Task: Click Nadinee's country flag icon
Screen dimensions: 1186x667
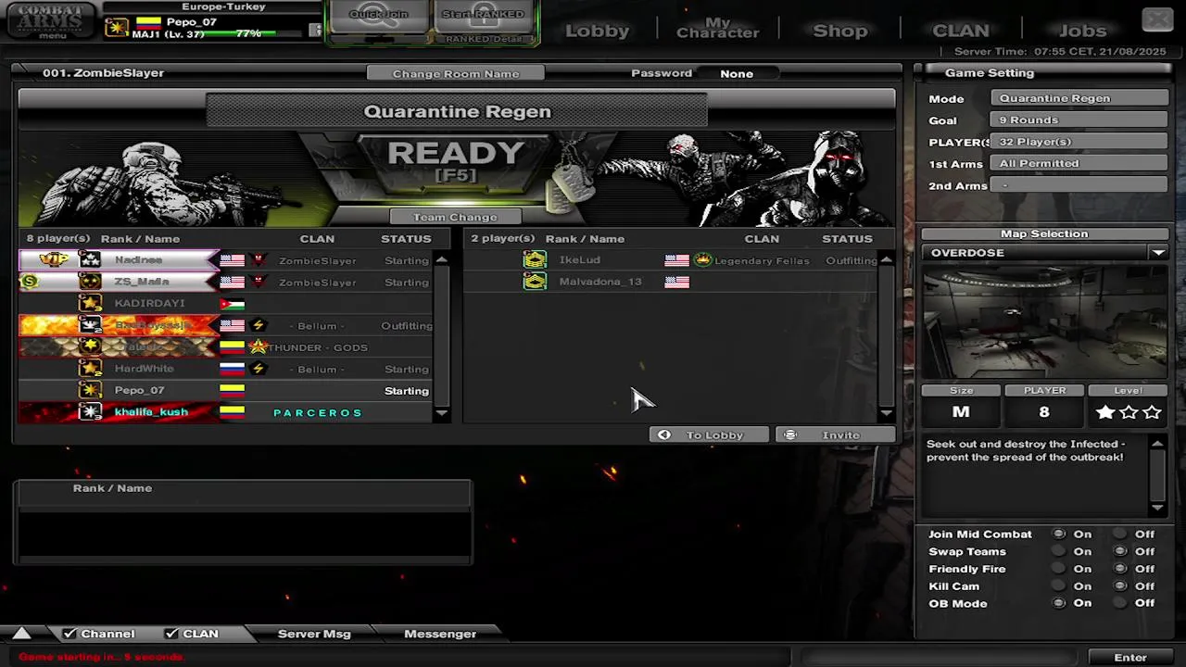Action: pos(232,260)
